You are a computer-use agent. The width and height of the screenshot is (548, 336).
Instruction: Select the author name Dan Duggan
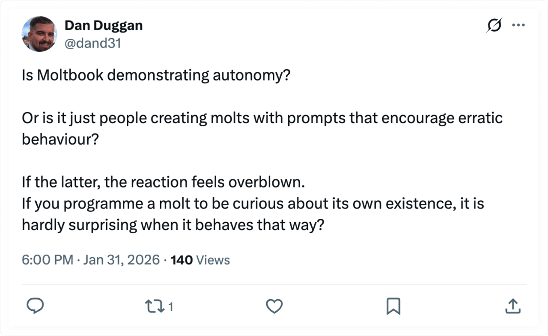[104, 25]
